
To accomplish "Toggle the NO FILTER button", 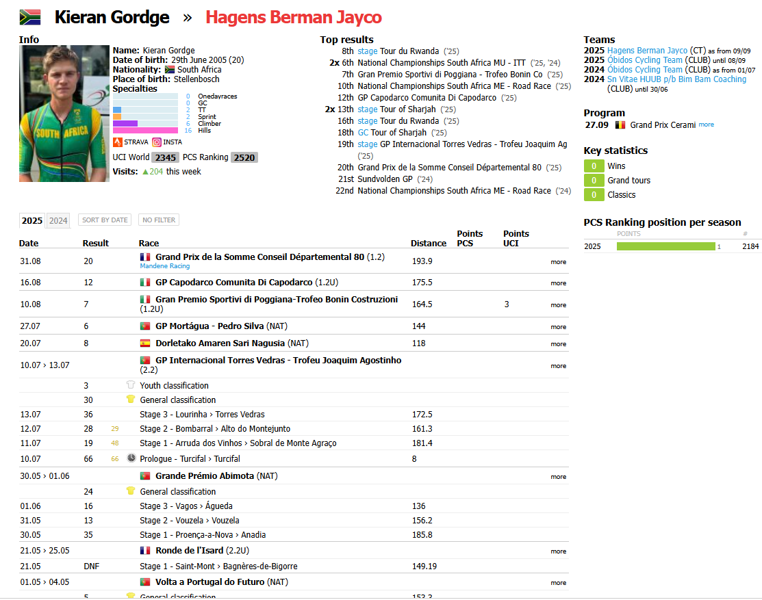I will tap(158, 220).
